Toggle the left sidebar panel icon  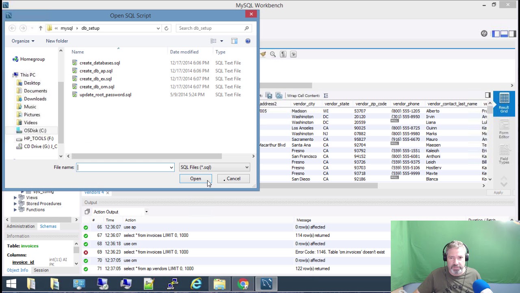click(496, 34)
